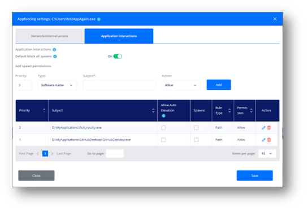Viewport: 307px width, 211px height.
Task: Switch to Network/Internet access tab
Action: 50,36
